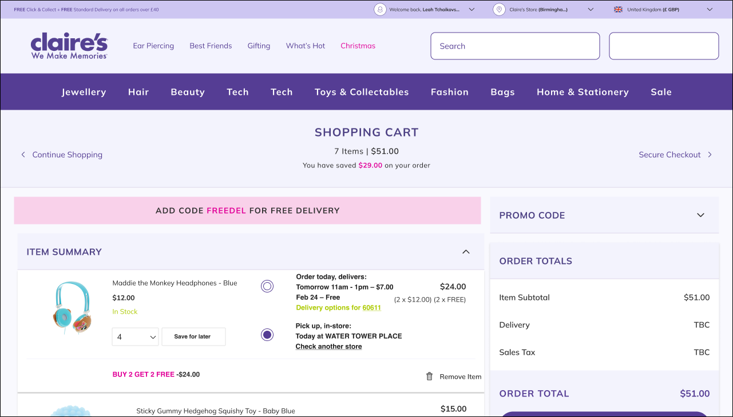Click the Search input field
The height and width of the screenshot is (417, 733).
coord(515,46)
